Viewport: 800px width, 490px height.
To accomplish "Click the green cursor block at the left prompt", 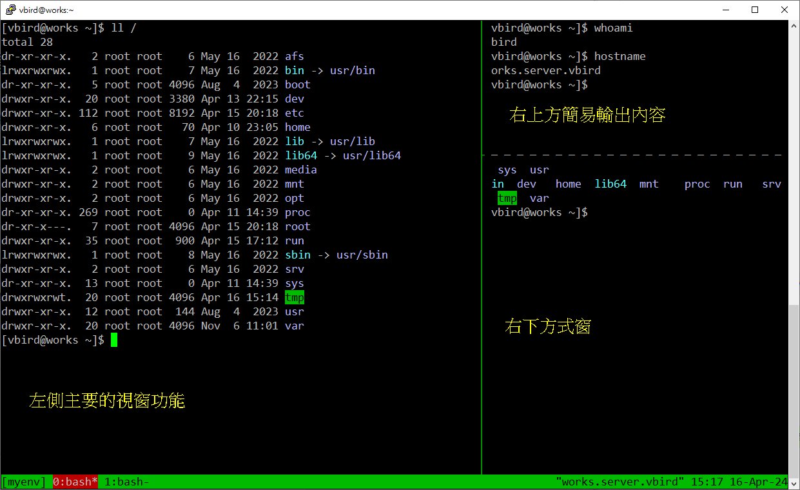I will tap(114, 340).
